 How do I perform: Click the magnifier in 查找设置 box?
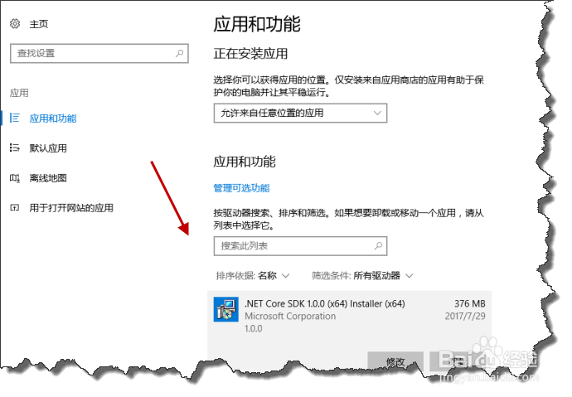click(x=179, y=54)
